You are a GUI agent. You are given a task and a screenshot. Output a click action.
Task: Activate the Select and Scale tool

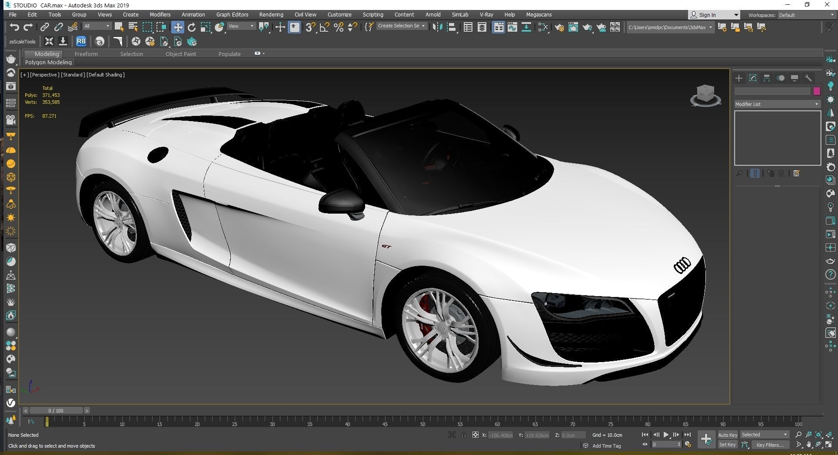(x=206, y=27)
